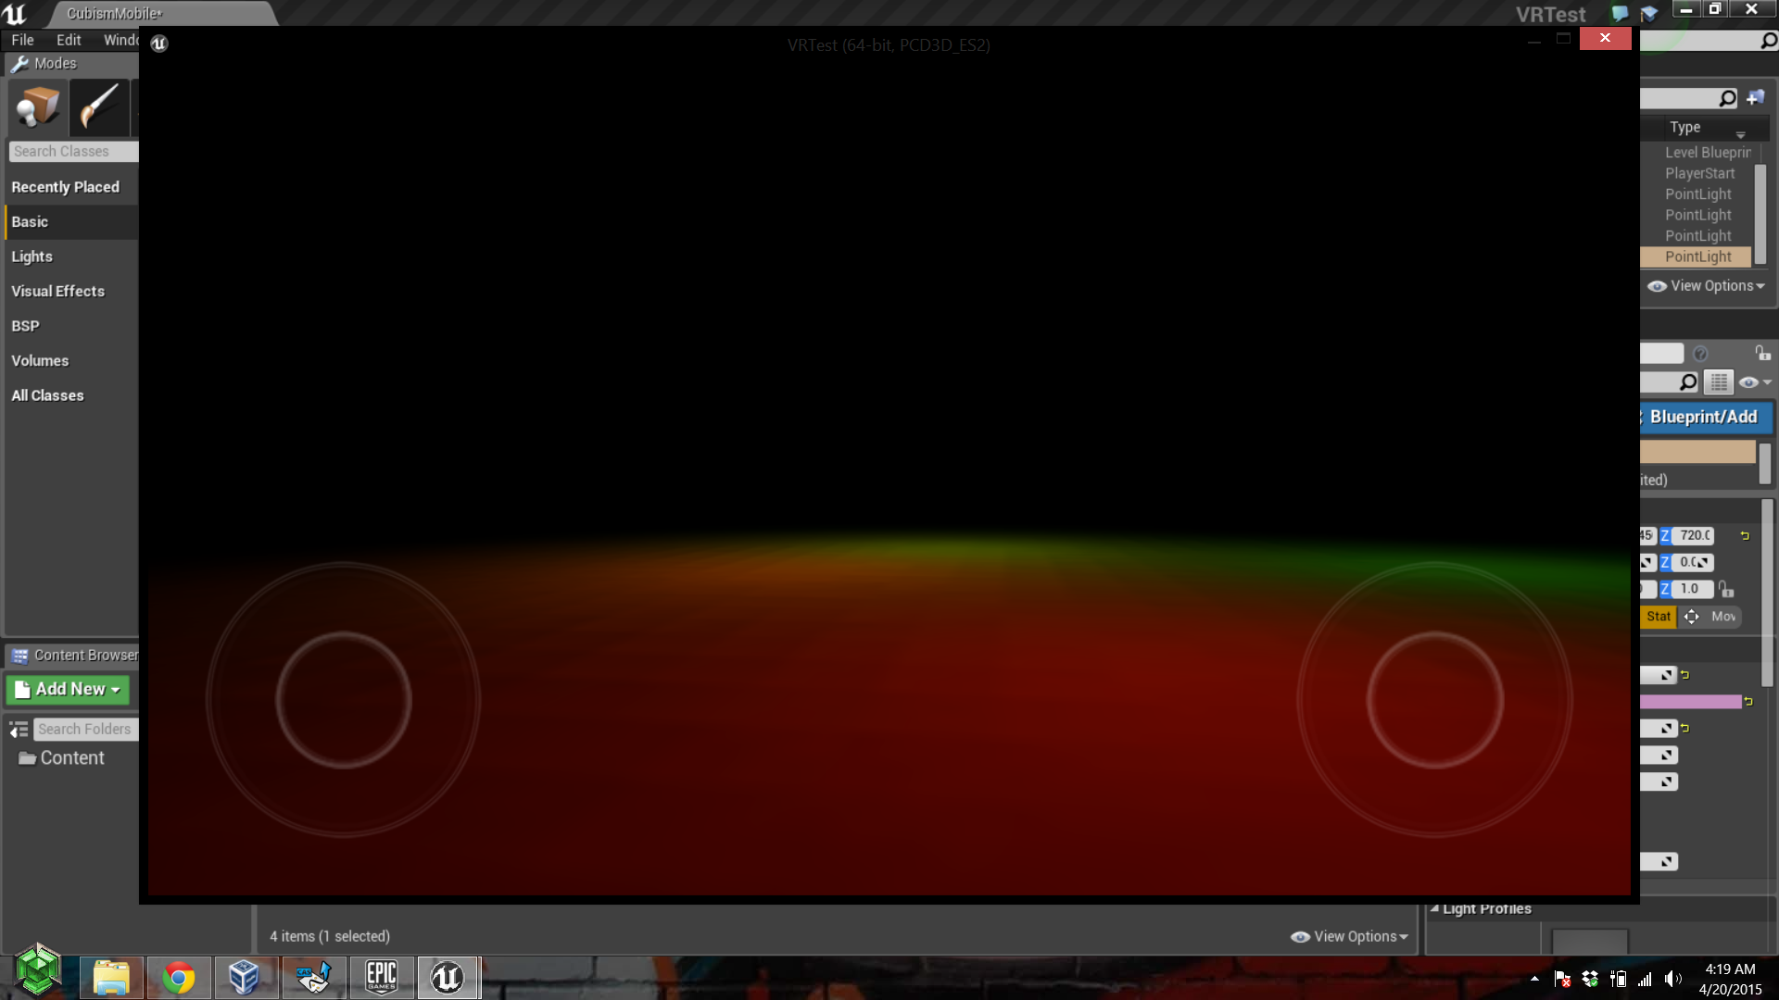Click the Search Classes input field
This screenshot has width=1779, height=1000.
72,151
